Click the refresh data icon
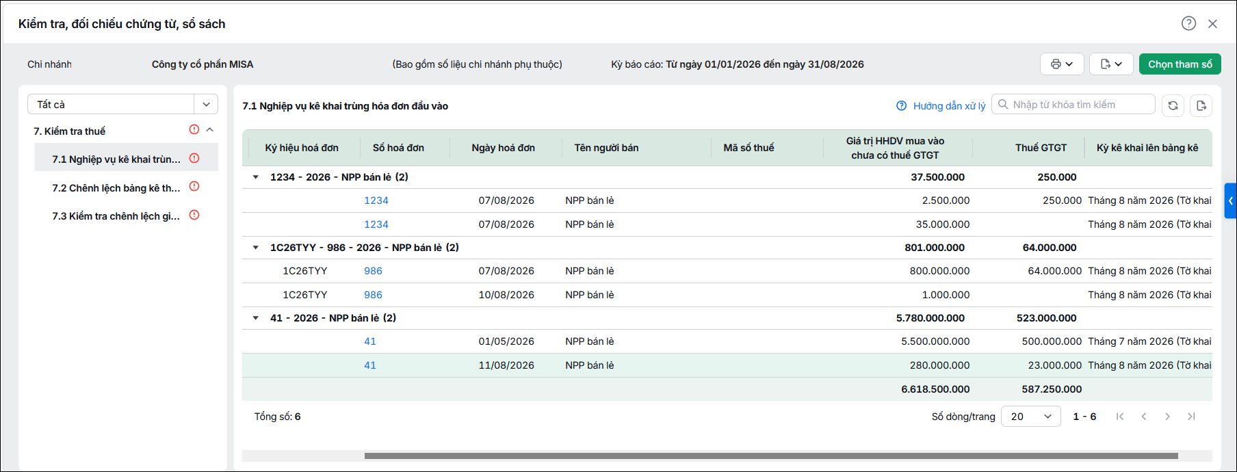Image resolution: width=1237 pixels, height=472 pixels. (1173, 105)
